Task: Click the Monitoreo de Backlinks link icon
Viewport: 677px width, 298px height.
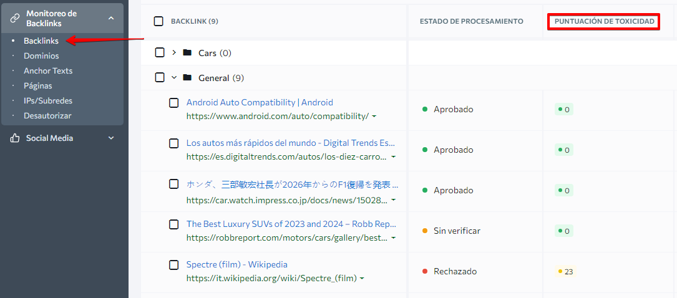Action: [15, 18]
